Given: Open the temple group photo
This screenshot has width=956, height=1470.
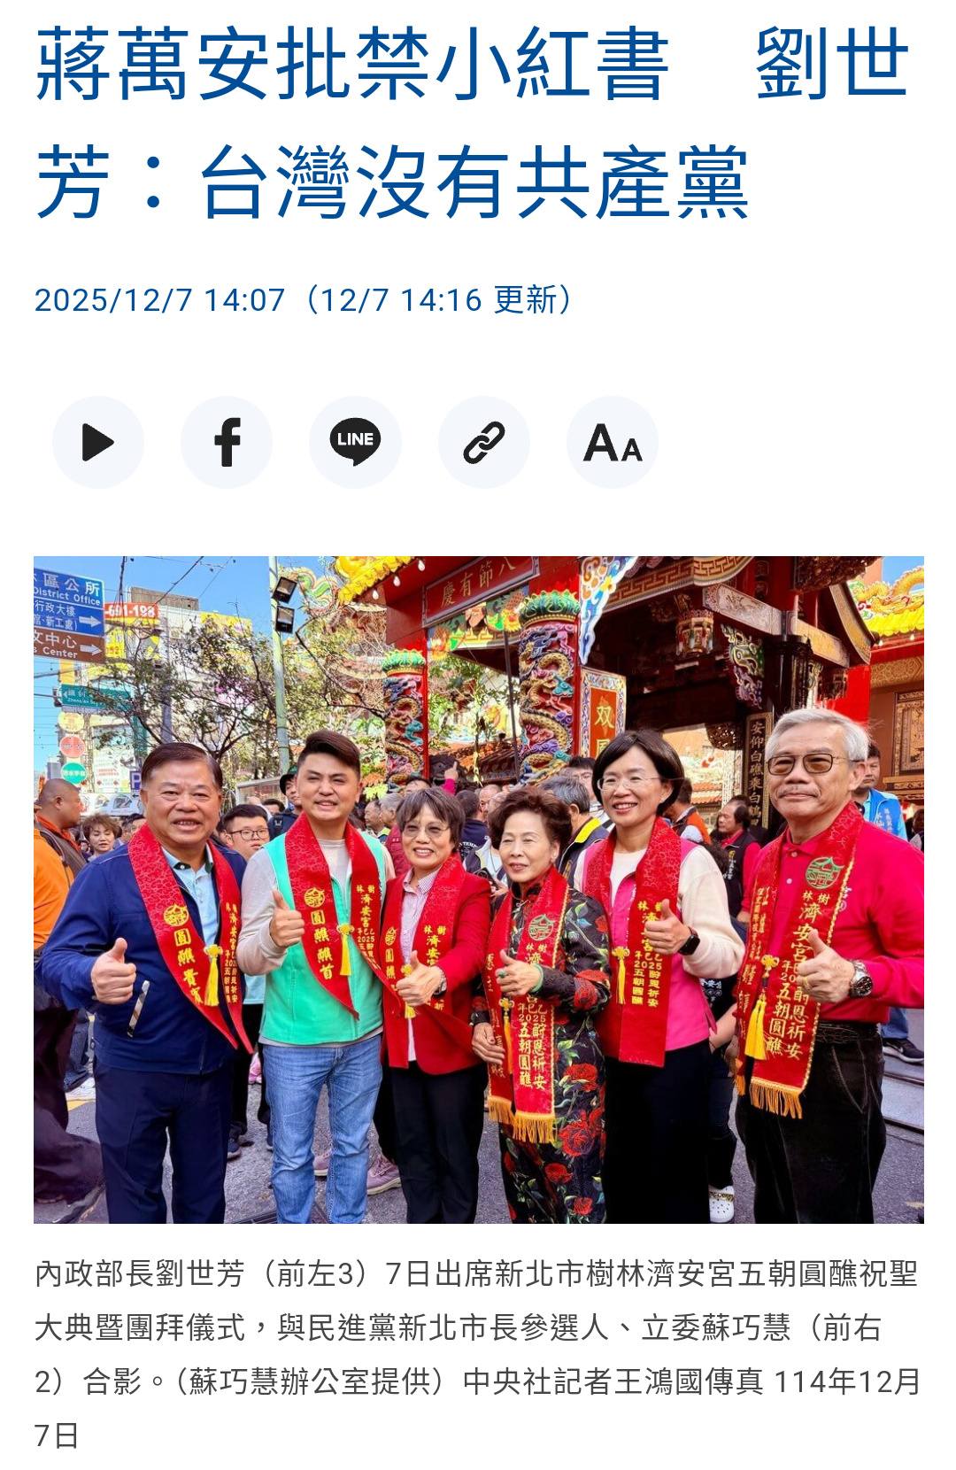Looking at the screenshot, I should [479, 890].
